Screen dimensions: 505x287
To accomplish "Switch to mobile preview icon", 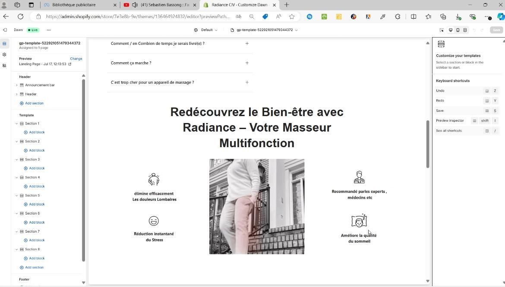I will 458,30.
